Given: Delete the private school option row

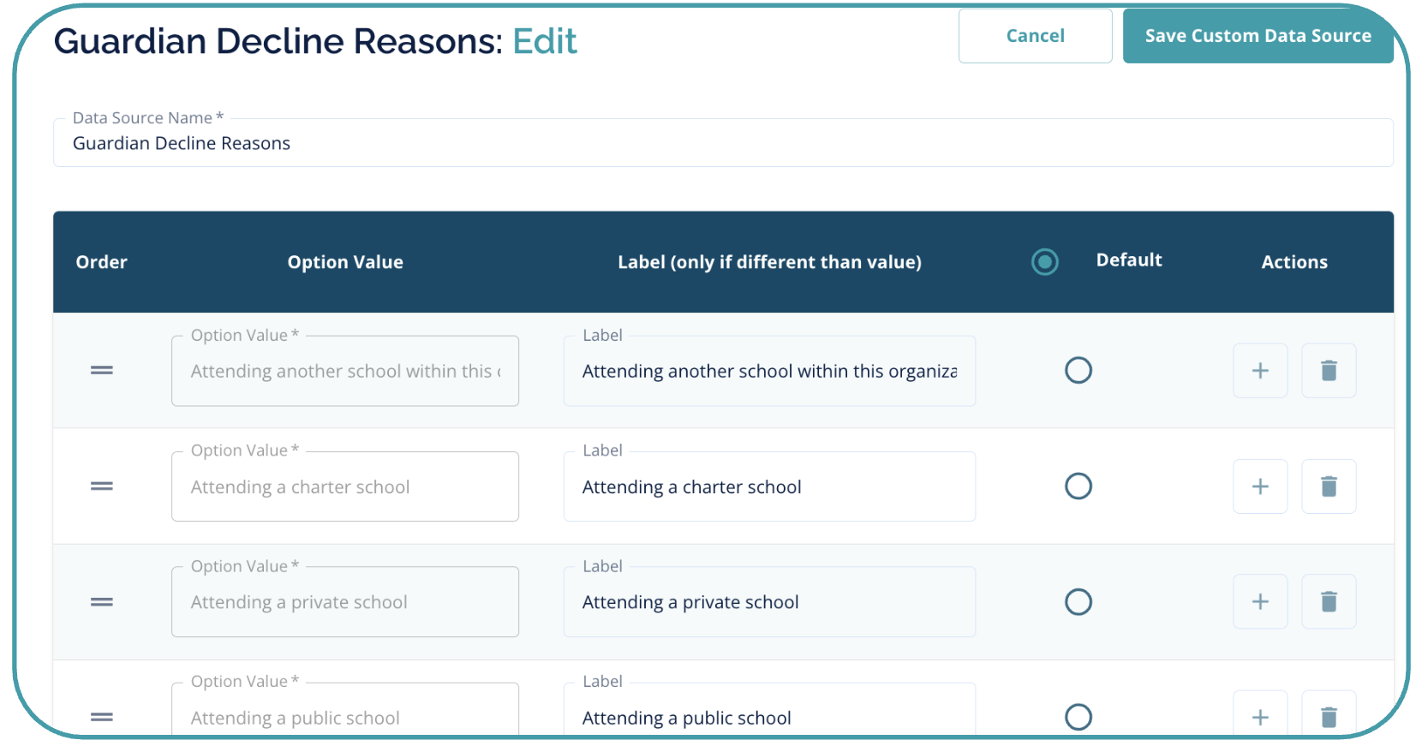Looking at the screenshot, I should [1328, 602].
